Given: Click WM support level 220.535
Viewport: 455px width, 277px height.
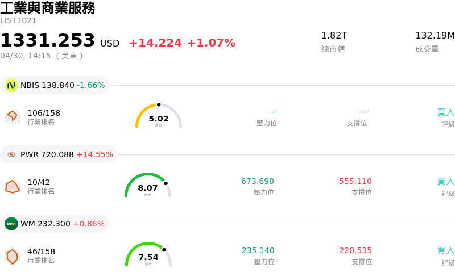Looking at the screenshot, I should point(355,251).
